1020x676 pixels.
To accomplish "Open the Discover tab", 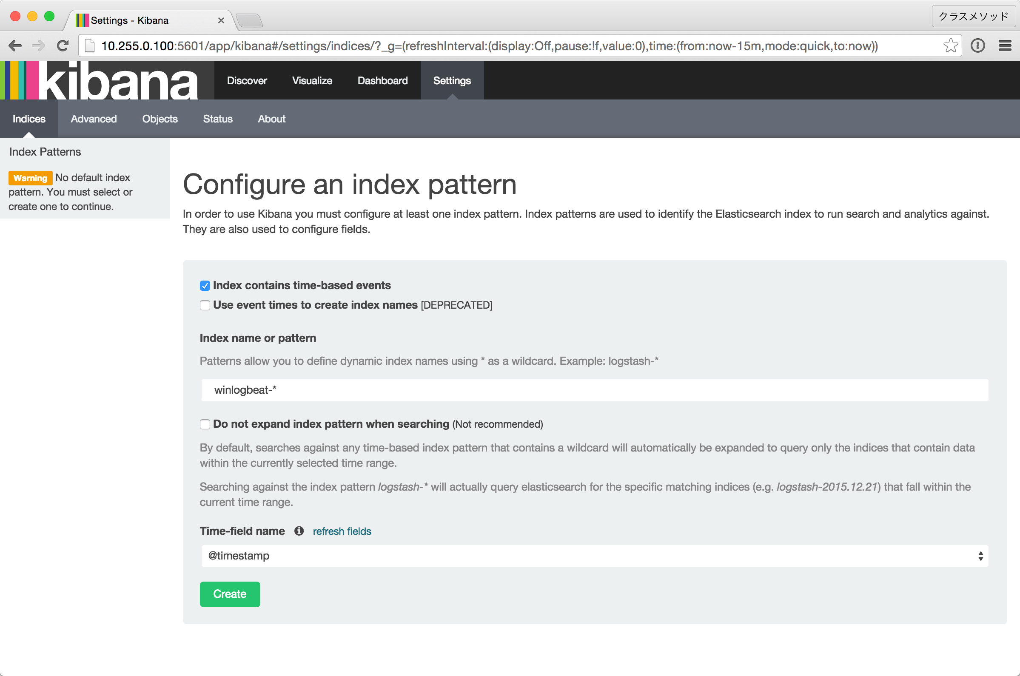I will [247, 81].
